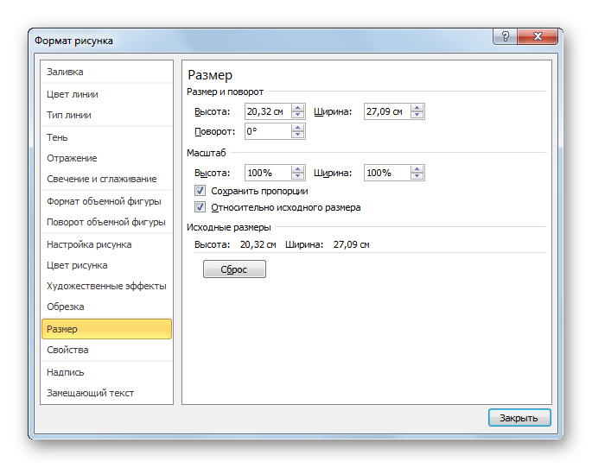The image size is (592, 468).
Task: Click the size Высота 20,32 см field
Action: [268, 111]
